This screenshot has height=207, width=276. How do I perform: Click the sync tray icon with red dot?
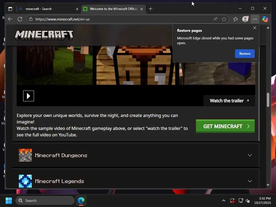point(232,201)
